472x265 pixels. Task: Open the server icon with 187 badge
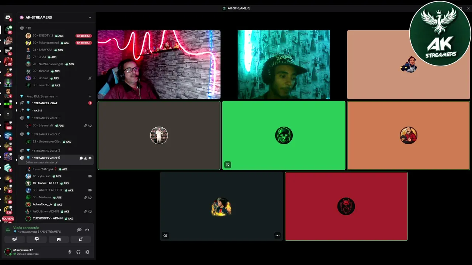click(x=8, y=125)
